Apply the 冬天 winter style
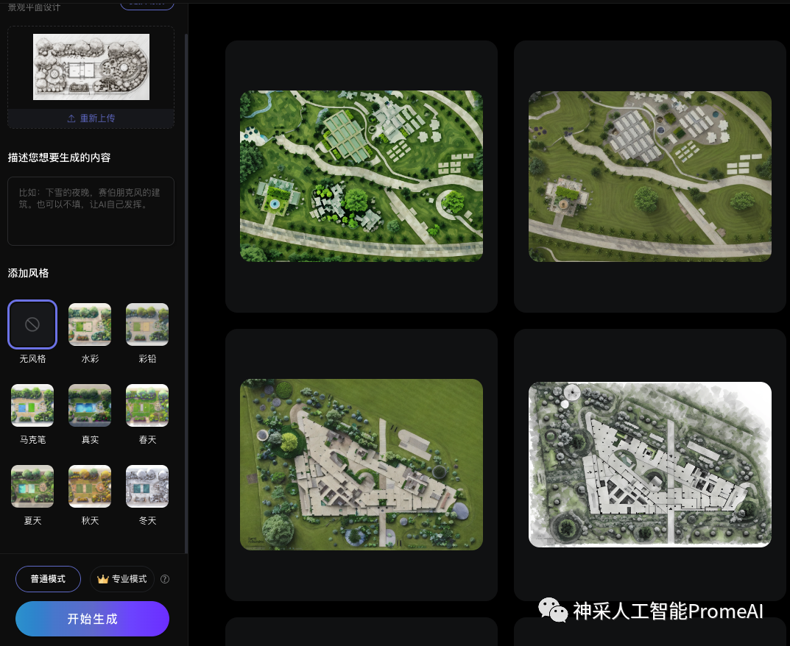Viewport: 790px width, 646px height. tap(147, 486)
